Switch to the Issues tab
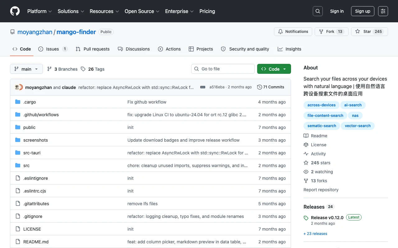Viewport: 398px width, 248px height. coord(53,49)
